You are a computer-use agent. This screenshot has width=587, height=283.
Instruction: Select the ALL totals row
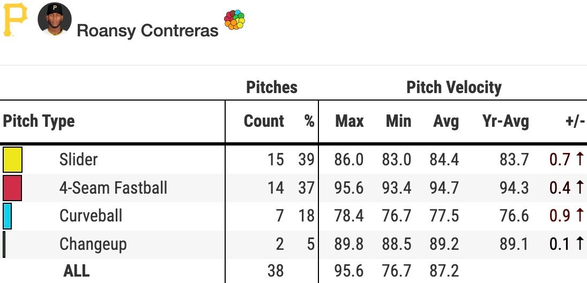tap(294, 271)
